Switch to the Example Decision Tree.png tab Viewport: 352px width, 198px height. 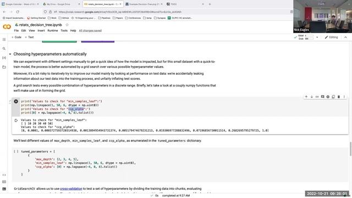tap(144, 4)
